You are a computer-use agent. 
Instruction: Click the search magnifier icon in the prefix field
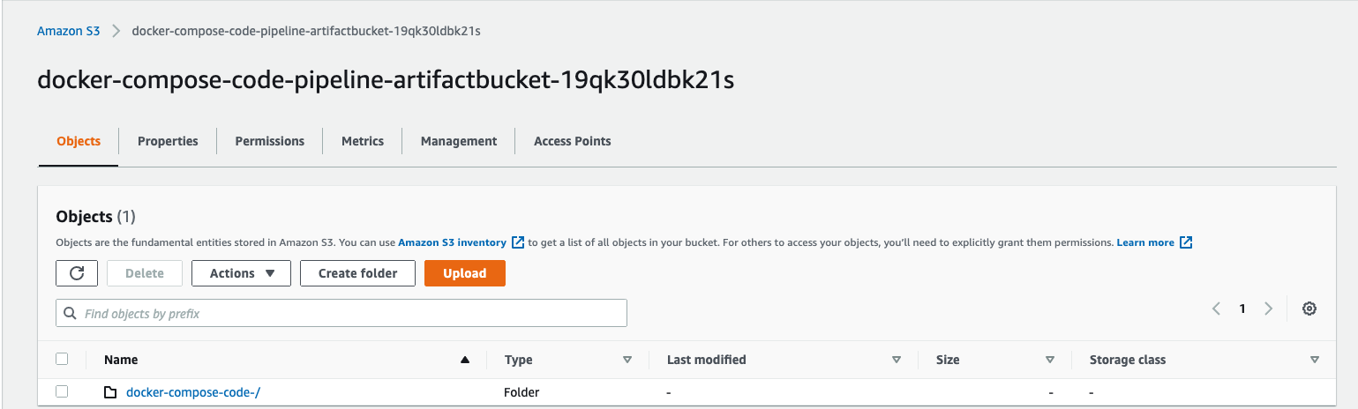71,314
